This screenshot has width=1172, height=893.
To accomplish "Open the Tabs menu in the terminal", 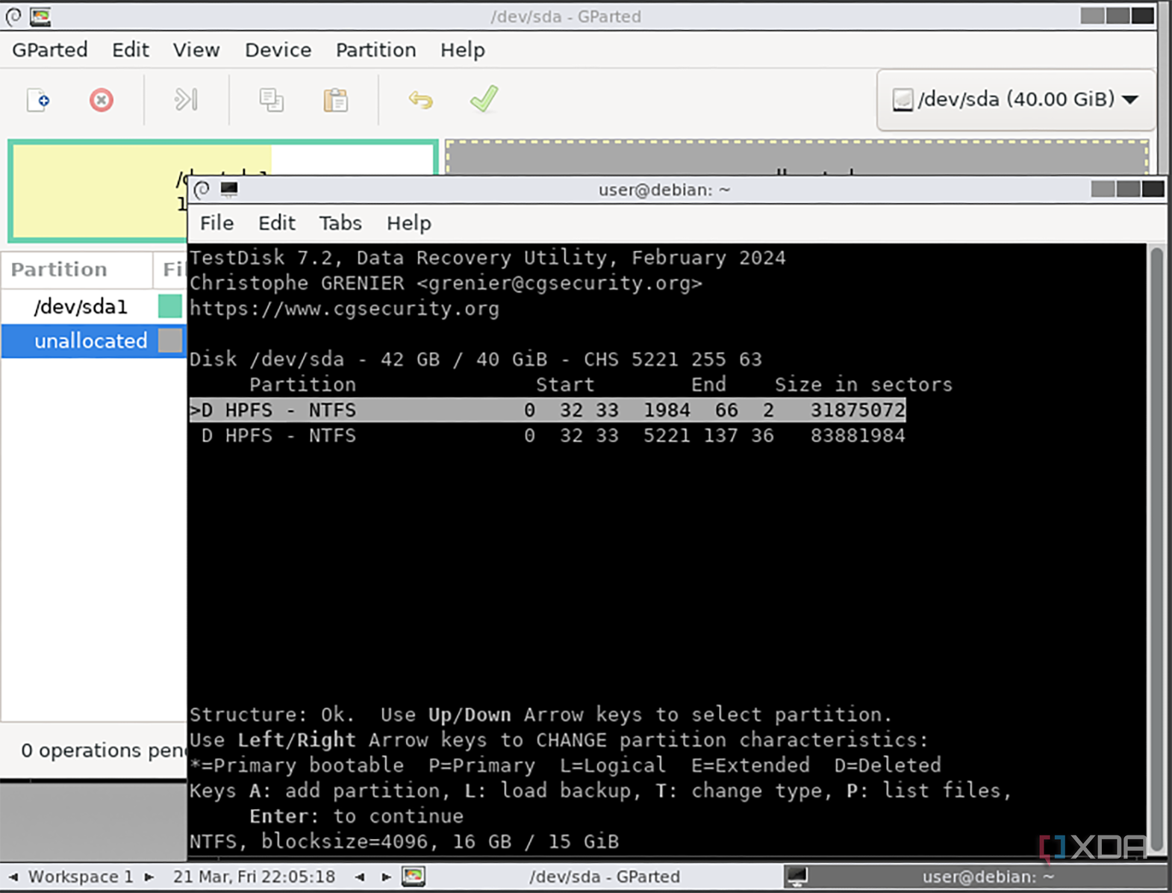I will (340, 223).
